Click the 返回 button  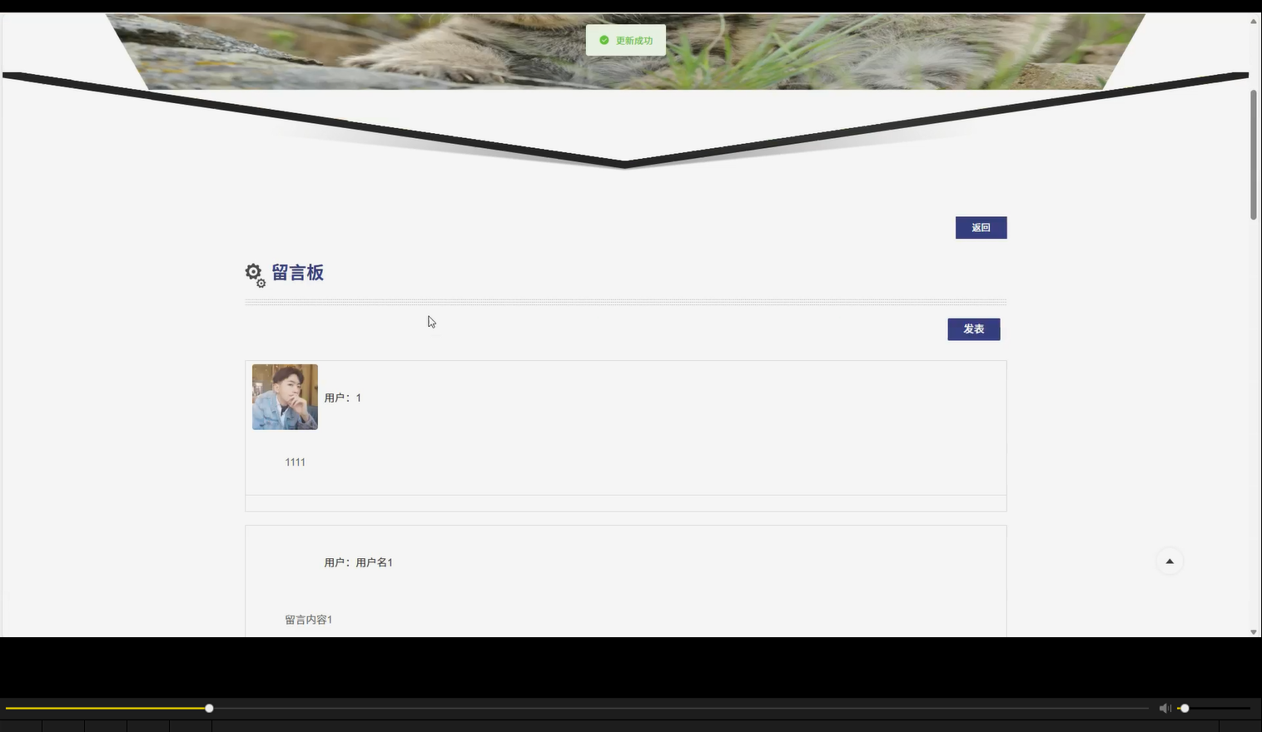pos(981,227)
